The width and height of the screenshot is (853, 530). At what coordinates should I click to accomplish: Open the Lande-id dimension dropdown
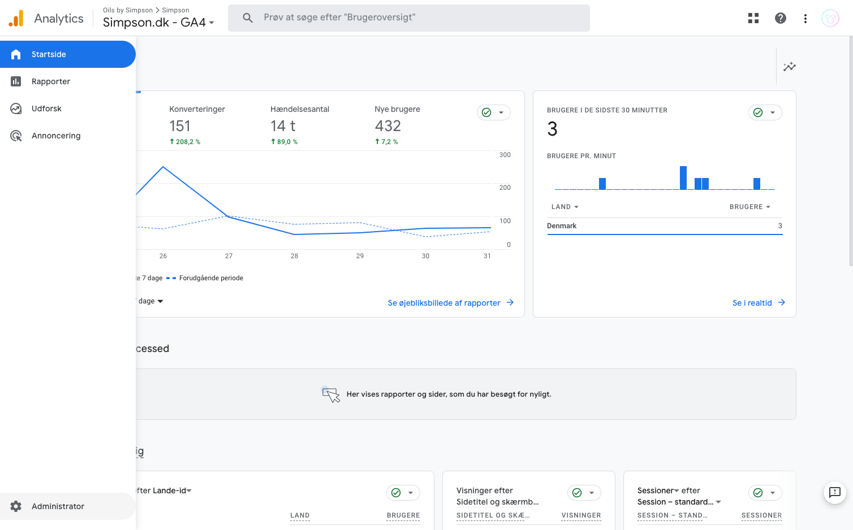pyautogui.click(x=173, y=490)
